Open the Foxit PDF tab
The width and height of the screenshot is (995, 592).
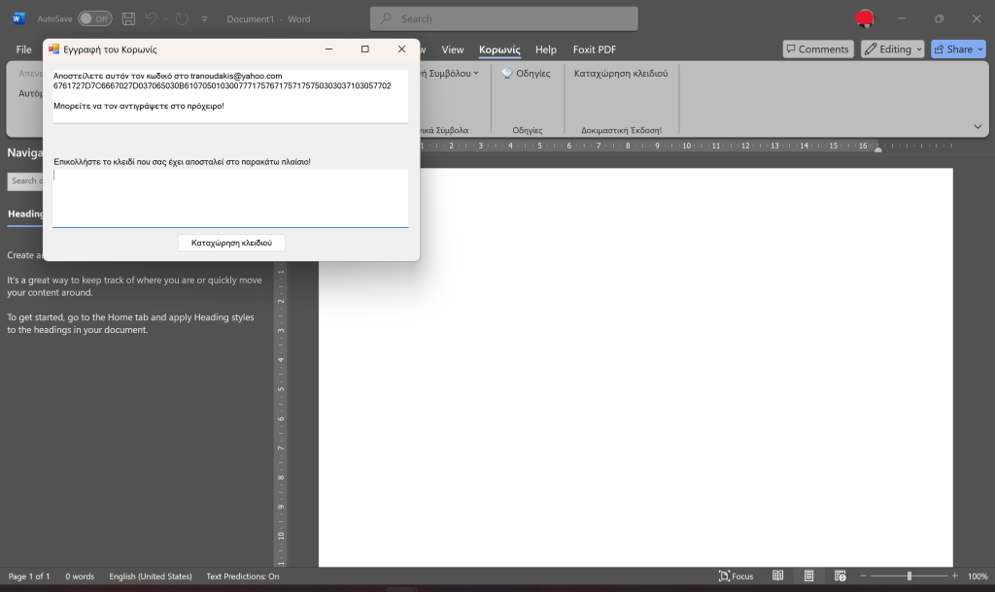[x=594, y=49]
